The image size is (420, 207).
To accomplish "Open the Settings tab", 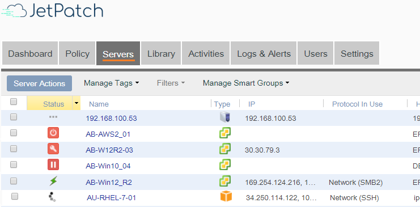I will pos(357,54).
